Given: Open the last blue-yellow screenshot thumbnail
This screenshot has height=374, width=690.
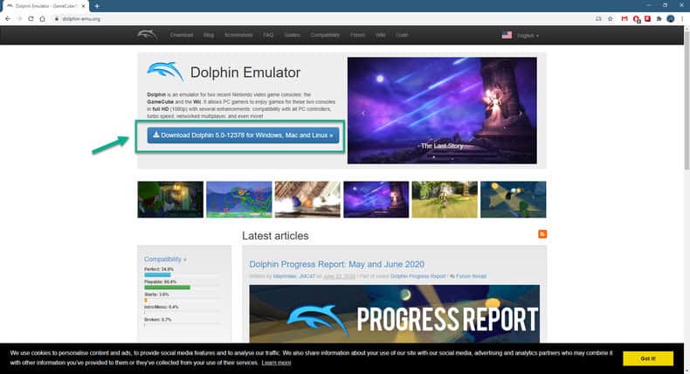Looking at the screenshot, I should 514,199.
